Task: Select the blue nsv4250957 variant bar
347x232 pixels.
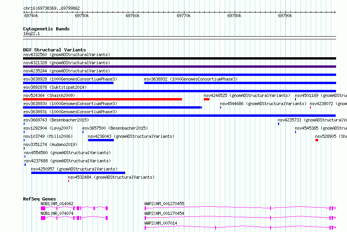Action: [x=78, y=173]
